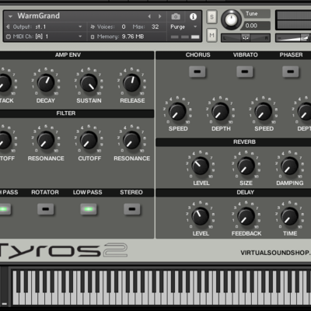This screenshot has height=311, width=311.
Task: Click the Delay Time knob
Action: pyautogui.click(x=289, y=216)
